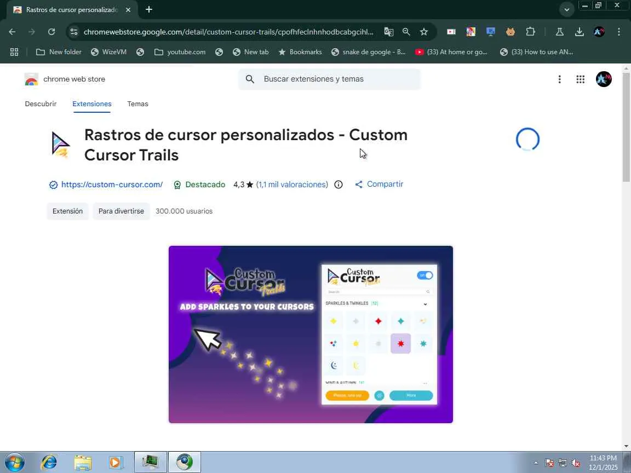Open the web store options three-dot menu
Image resolution: width=631 pixels, height=473 pixels.
(x=559, y=79)
